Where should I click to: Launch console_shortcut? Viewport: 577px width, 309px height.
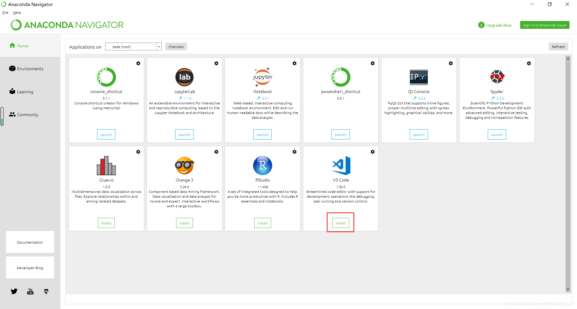[x=106, y=134]
